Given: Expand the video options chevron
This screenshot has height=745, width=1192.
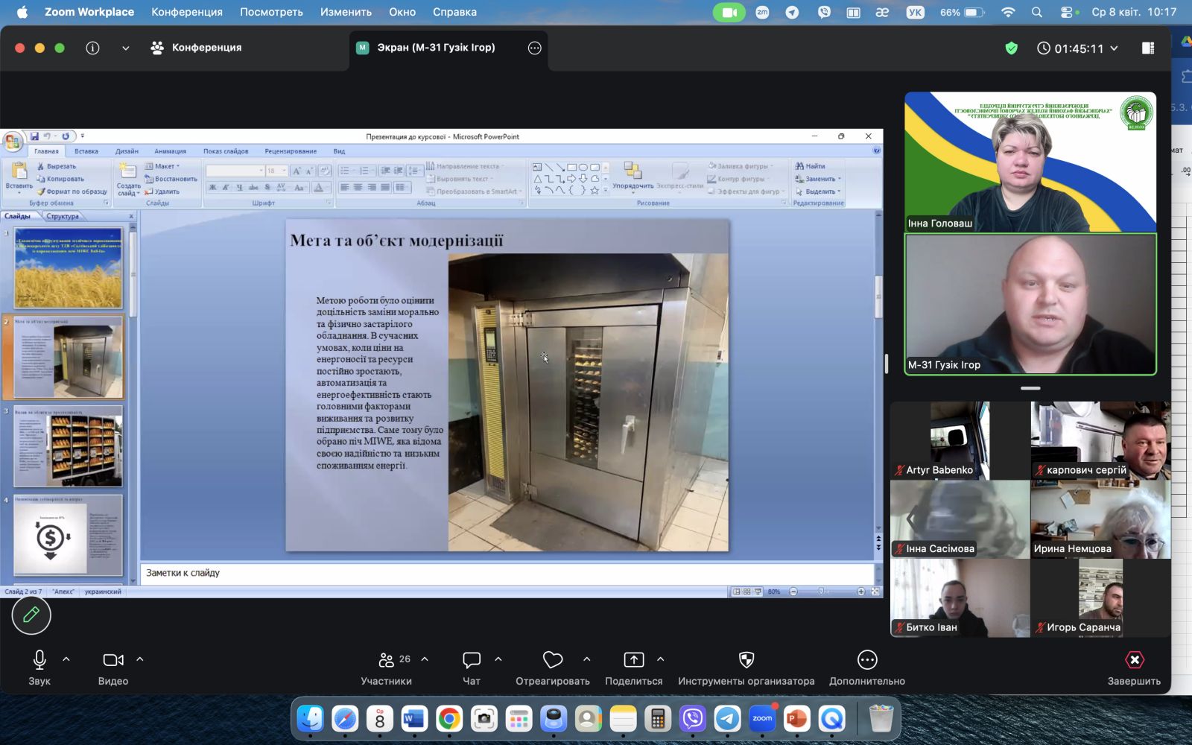Looking at the screenshot, I should pos(140,659).
